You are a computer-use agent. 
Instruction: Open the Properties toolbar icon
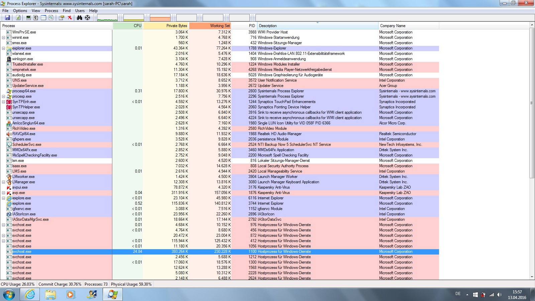[x=62, y=18]
